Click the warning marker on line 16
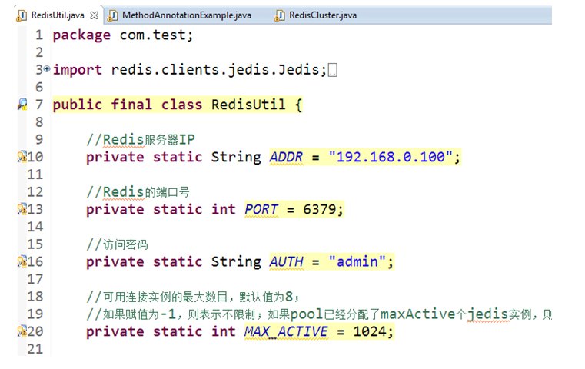This screenshot has height=369, width=585. 22,261
